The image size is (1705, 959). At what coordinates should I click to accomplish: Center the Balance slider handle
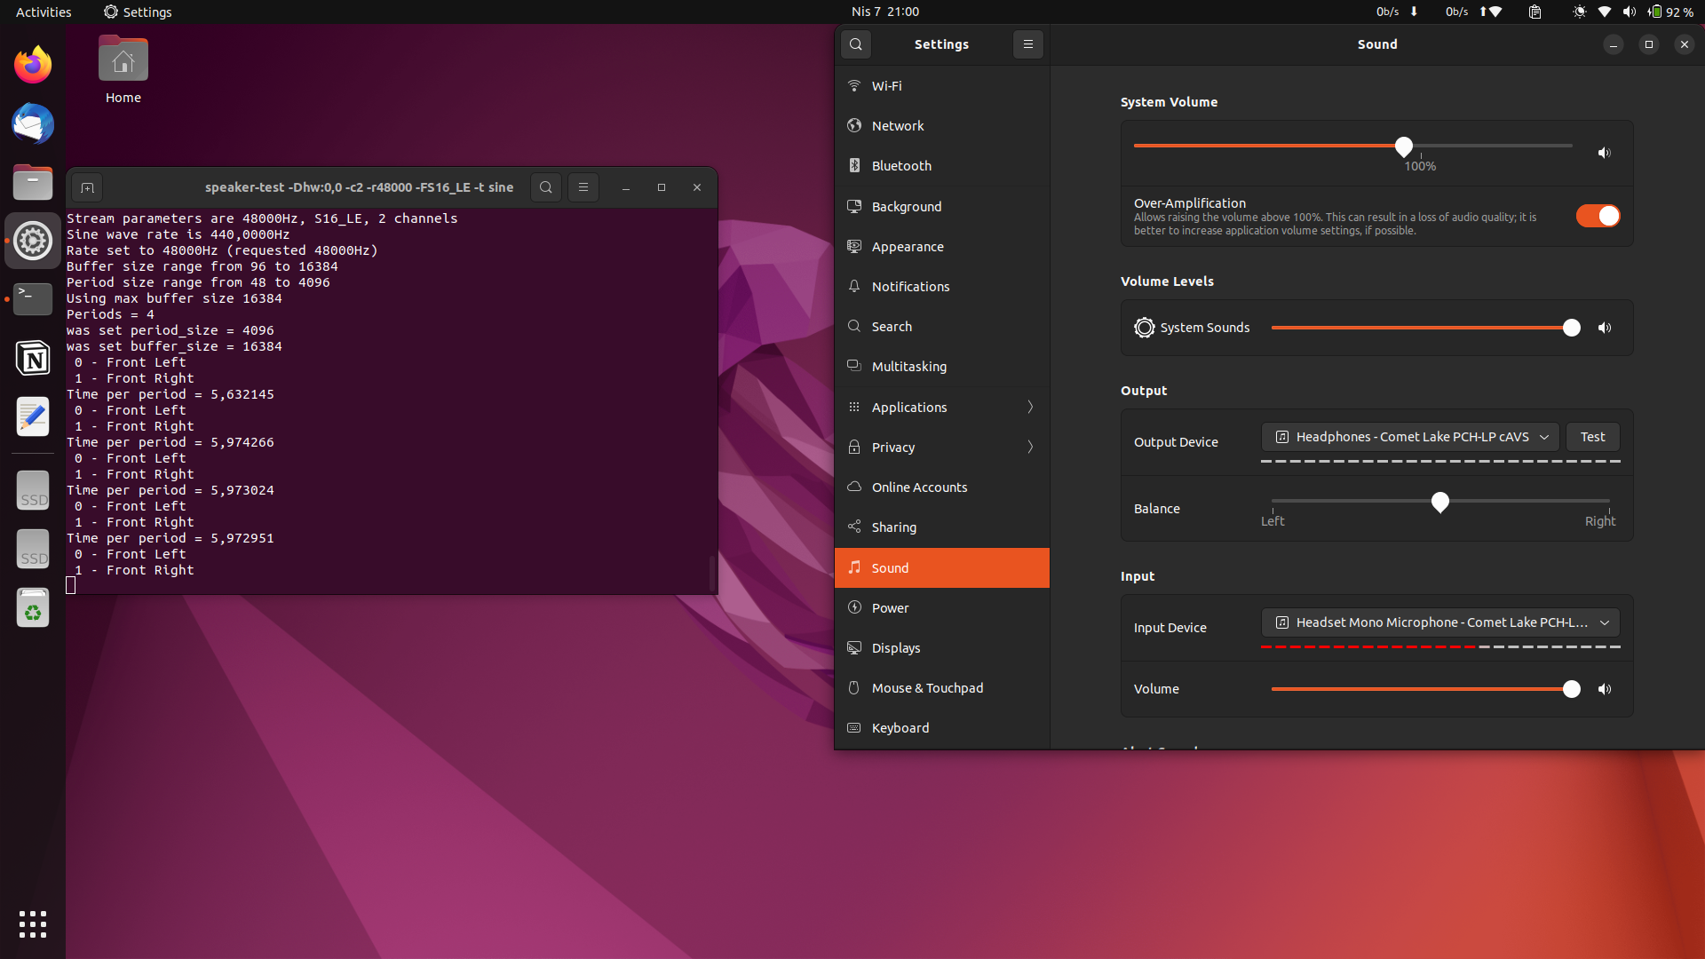click(1439, 503)
